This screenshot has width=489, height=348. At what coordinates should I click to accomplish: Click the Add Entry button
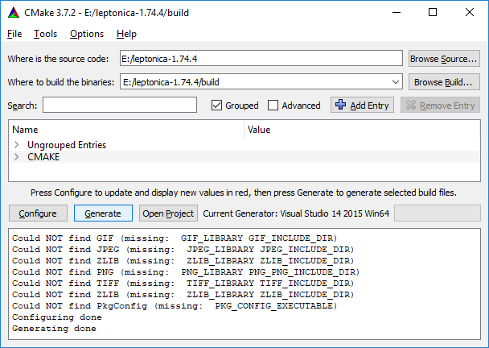(362, 105)
